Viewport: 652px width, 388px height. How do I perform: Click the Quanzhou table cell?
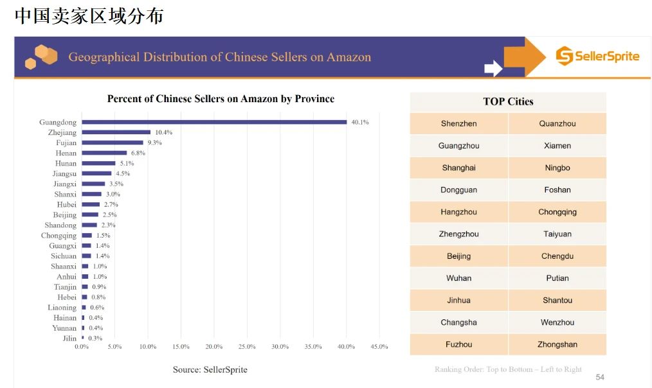(x=557, y=123)
